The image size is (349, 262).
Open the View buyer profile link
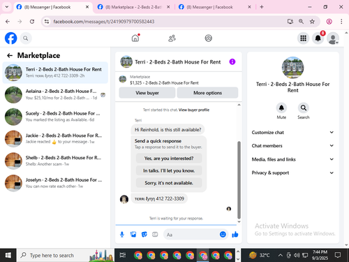(194, 110)
